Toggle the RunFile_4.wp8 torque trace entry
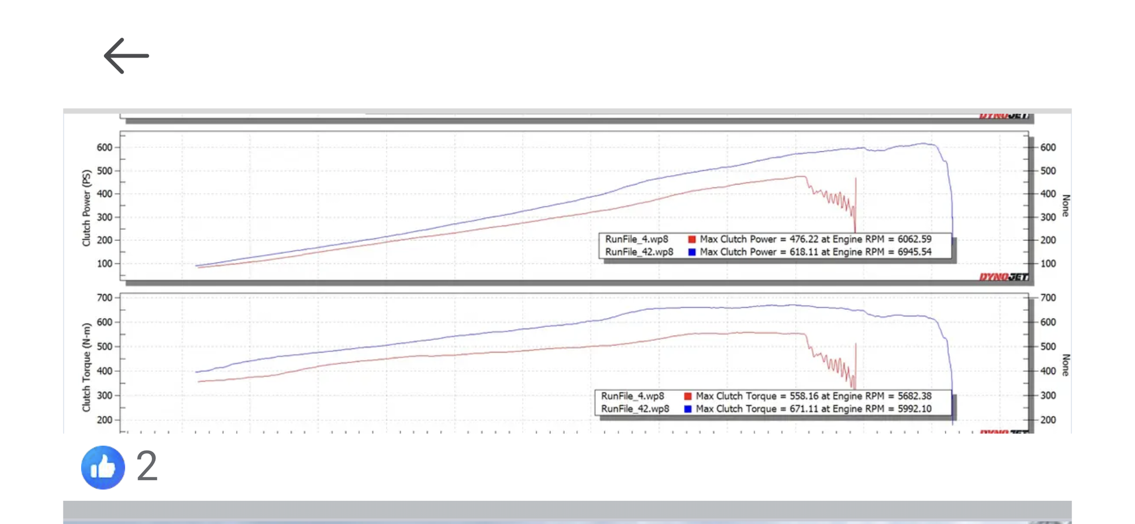Image resolution: width=1135 pixels, height=524 pixels. 633,396
